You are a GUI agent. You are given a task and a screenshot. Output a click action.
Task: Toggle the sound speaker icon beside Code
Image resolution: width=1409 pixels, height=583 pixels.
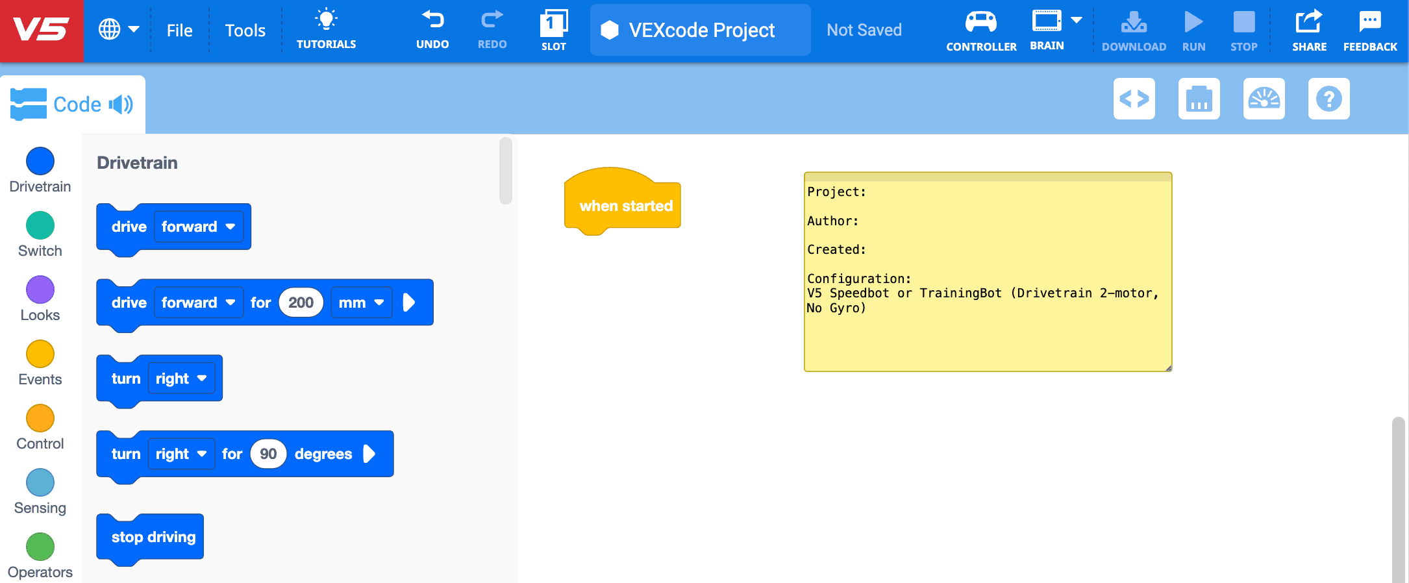121,105
